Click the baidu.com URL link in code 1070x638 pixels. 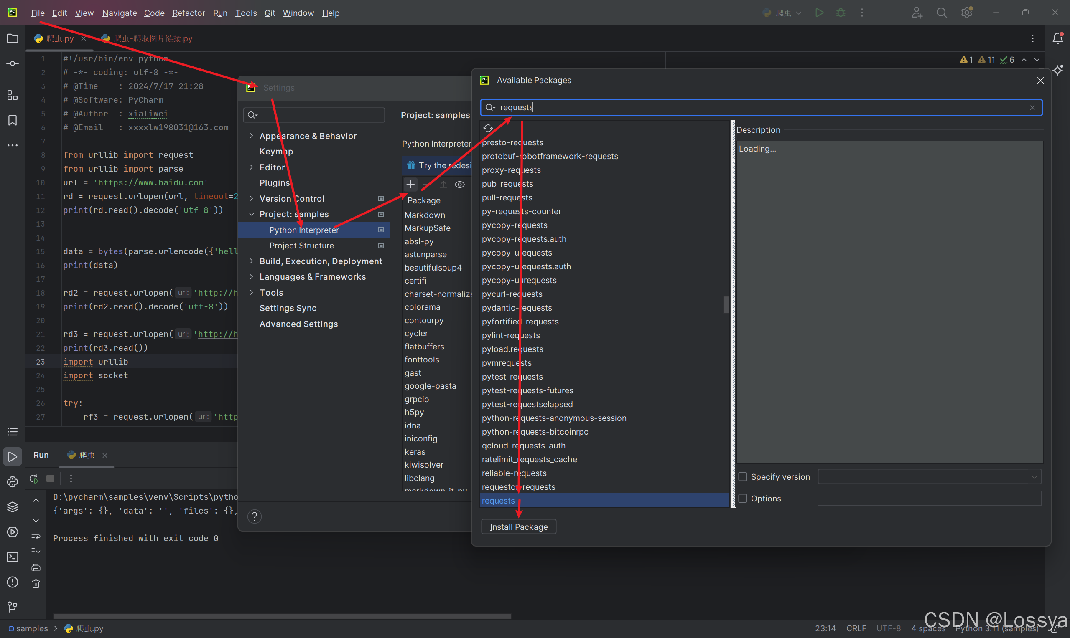point(150,183)
